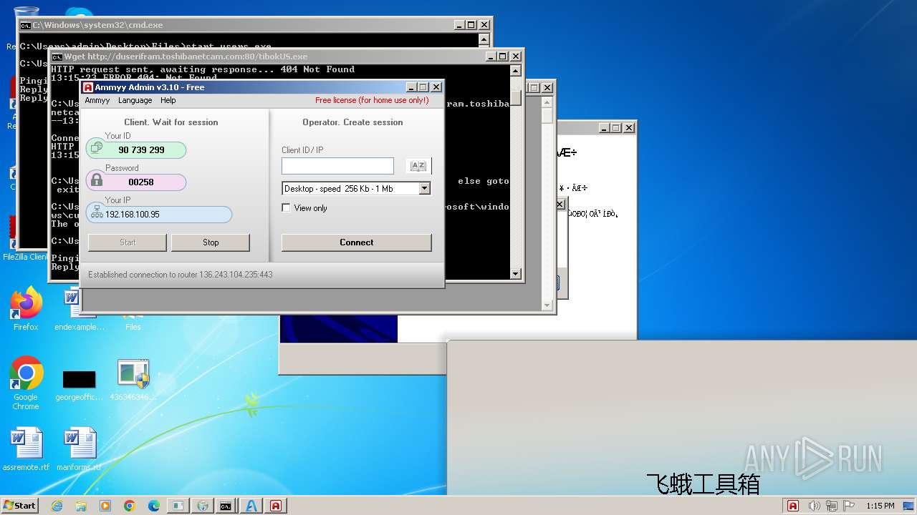Open georgeoffic... desktop file

coord(79,385)
